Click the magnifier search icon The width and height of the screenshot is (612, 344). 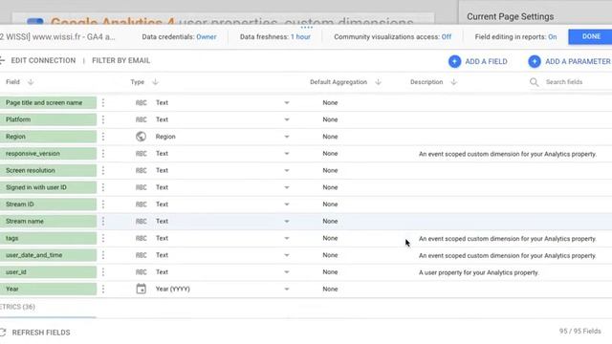(534, 82)
